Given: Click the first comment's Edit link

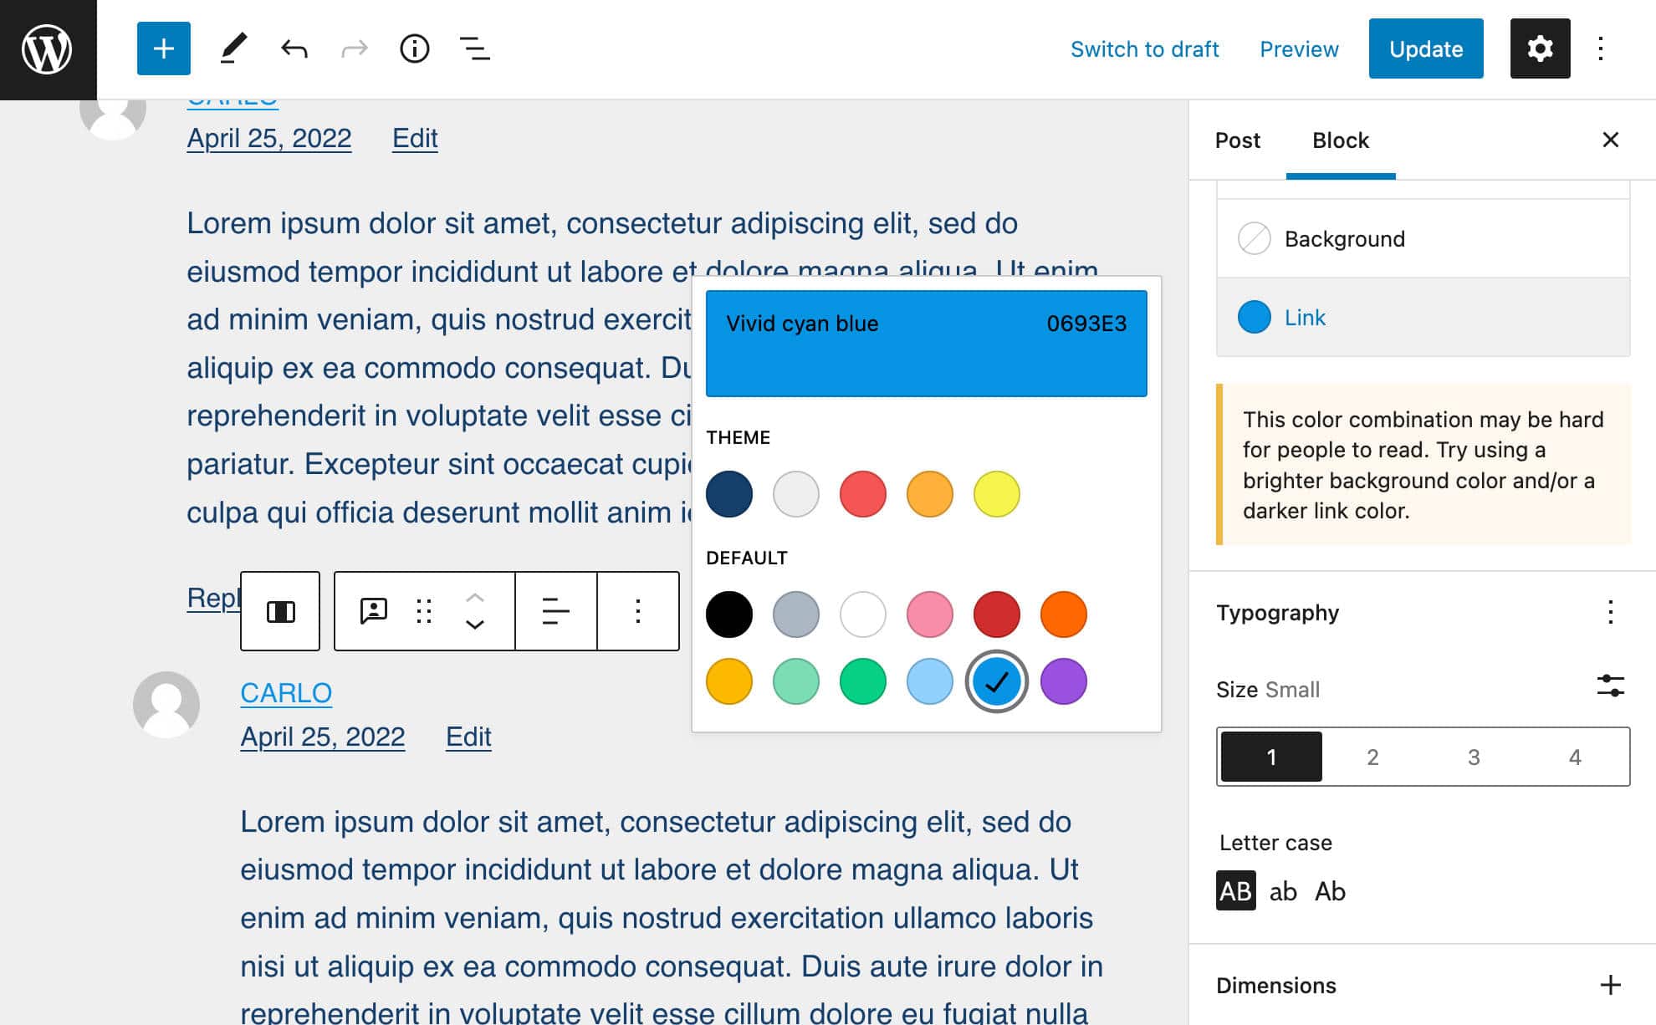Looking at the screenshot, I should 415,138.
